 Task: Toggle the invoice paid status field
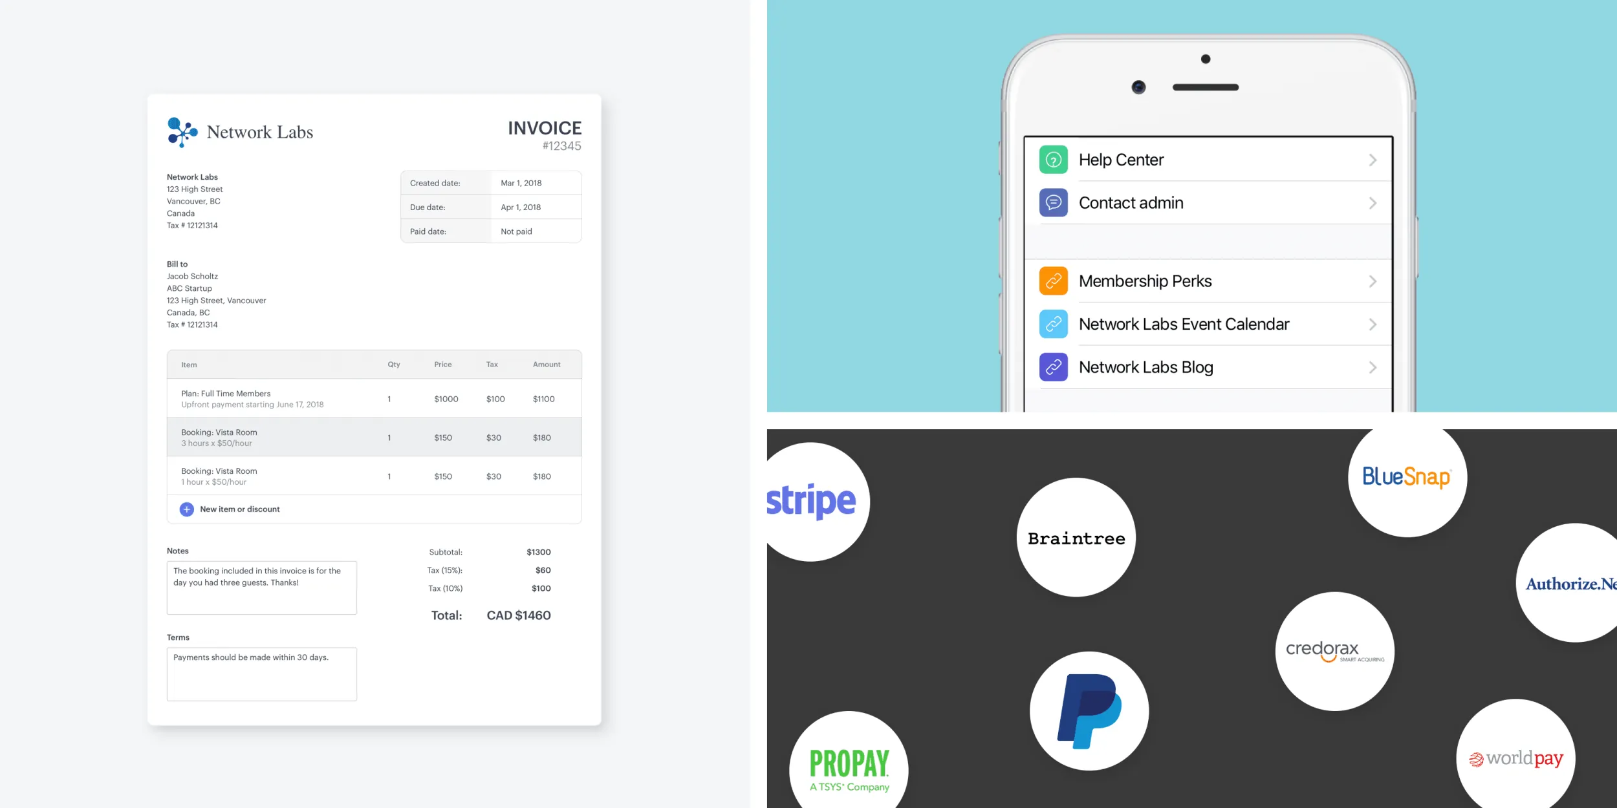tap(515, 231)
